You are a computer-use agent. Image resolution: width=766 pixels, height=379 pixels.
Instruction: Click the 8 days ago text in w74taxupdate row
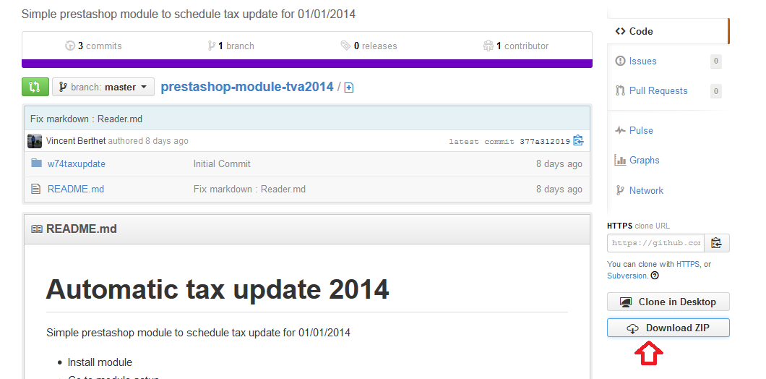559,164
